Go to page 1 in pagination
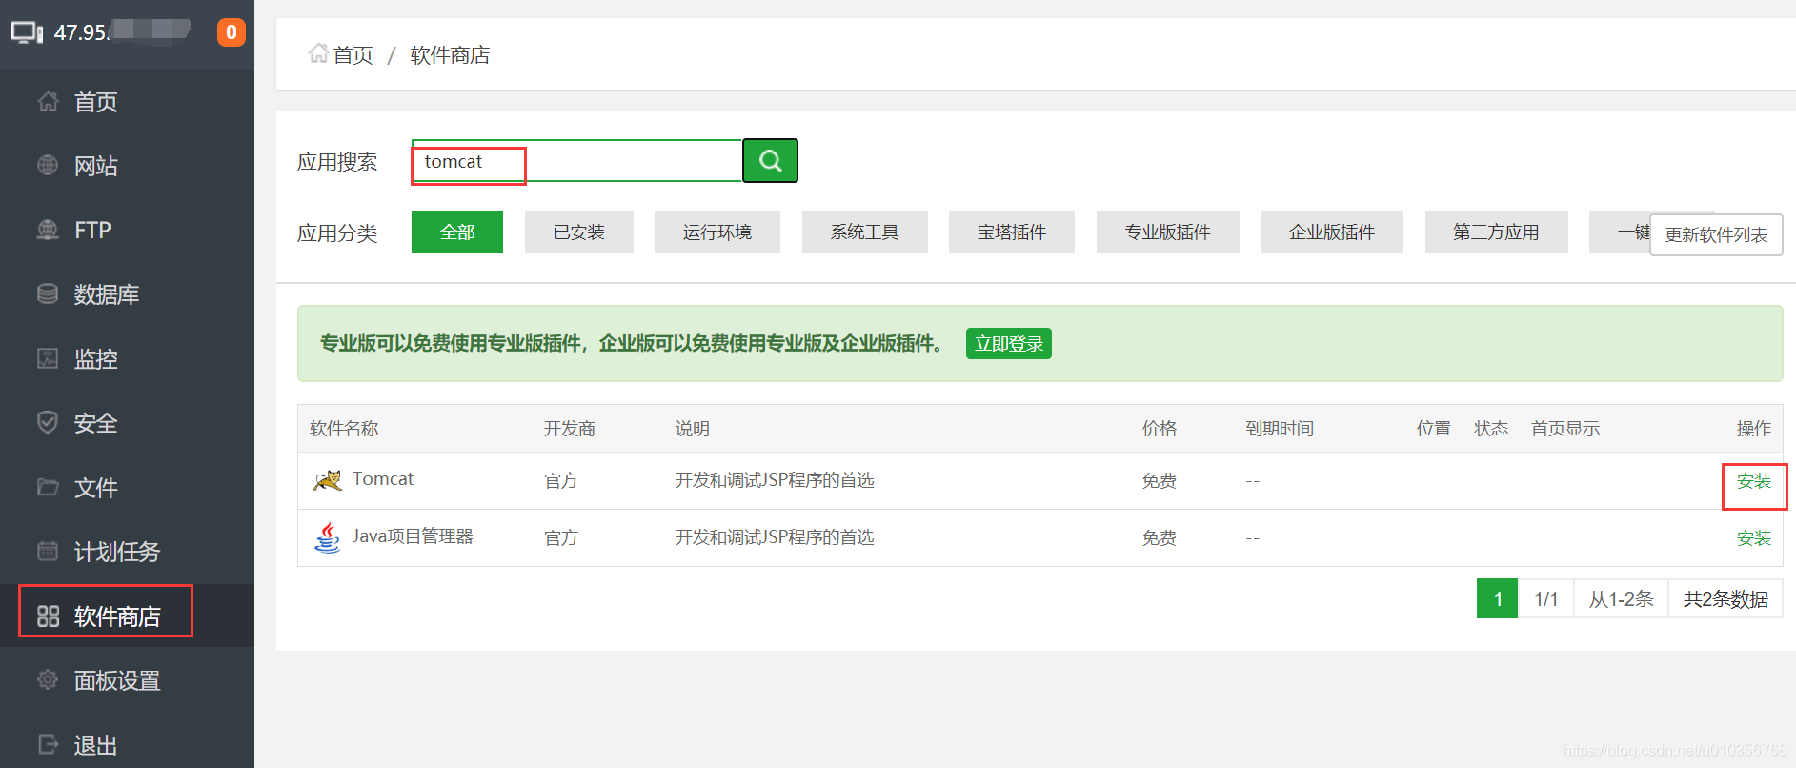This screenshot has height=768, width=1796. (x=1498, y=598)
